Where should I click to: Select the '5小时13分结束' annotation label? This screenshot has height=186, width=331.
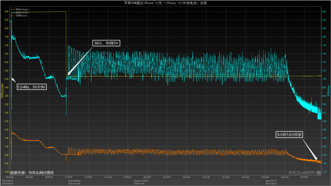(x=289, y=135)
